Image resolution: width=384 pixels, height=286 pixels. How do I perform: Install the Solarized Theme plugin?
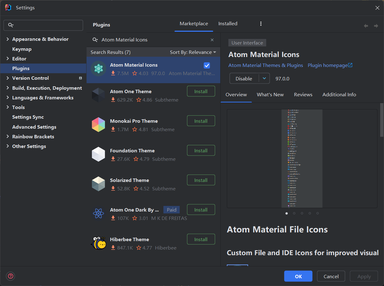pos(201,180)
